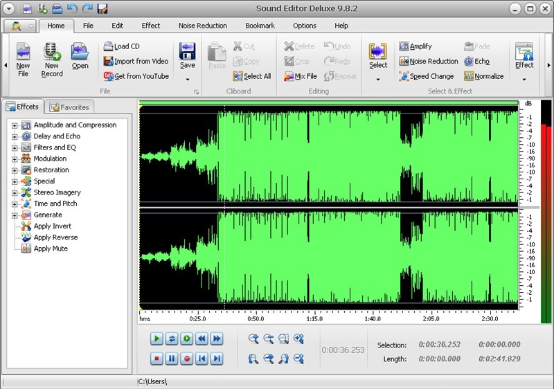Image resolution: width=554 pixels, height=389 pixels.
Task: Click the application menu button
Action: click(x=8, y=8)
